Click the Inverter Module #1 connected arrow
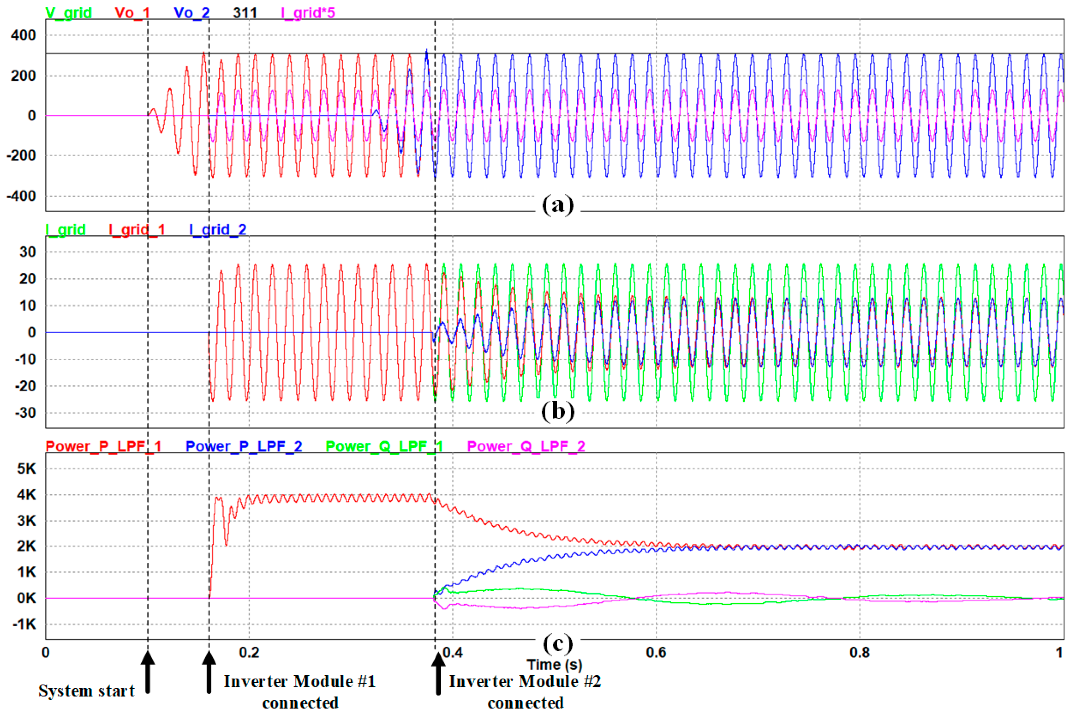 (209, 672)
